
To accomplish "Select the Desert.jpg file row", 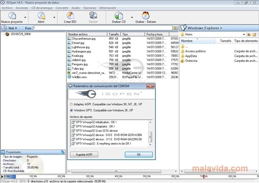I will [x=122, y=43].
